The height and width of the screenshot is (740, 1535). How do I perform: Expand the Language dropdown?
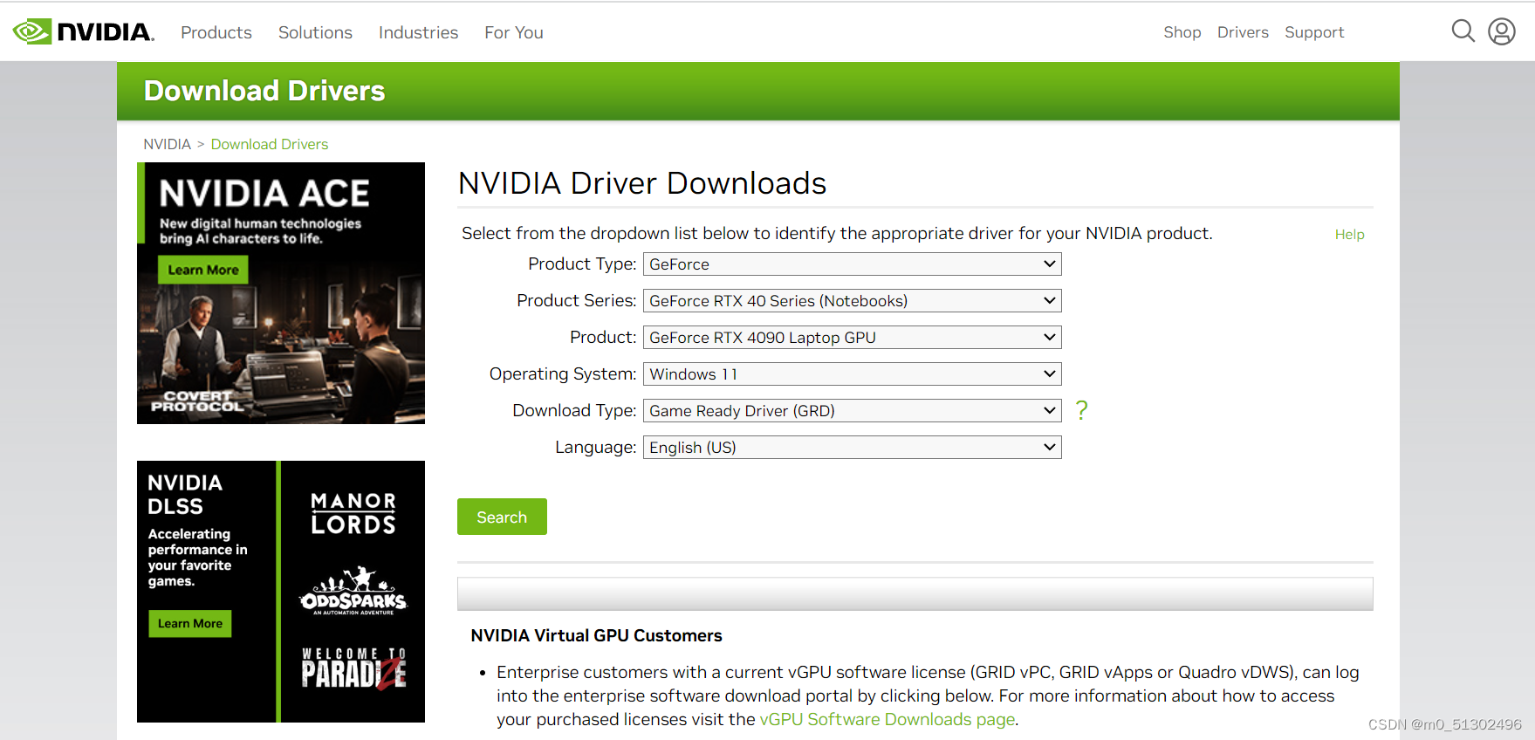pyautogui.click(x=852, y=448)
